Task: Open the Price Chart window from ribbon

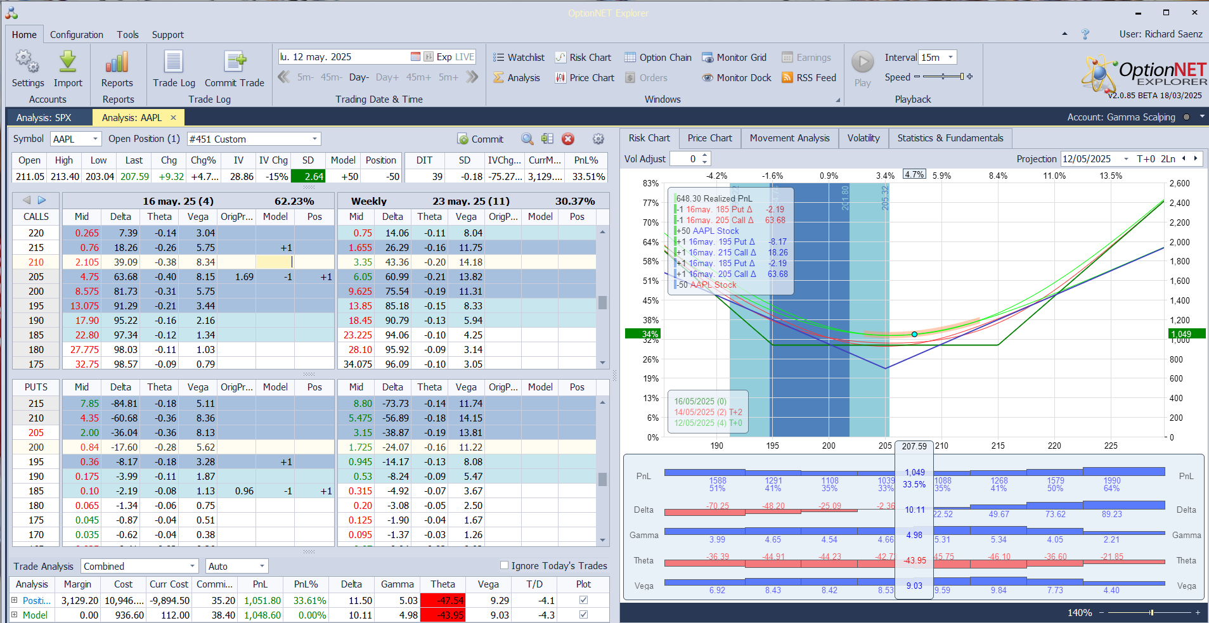Action: coord(585,77)
